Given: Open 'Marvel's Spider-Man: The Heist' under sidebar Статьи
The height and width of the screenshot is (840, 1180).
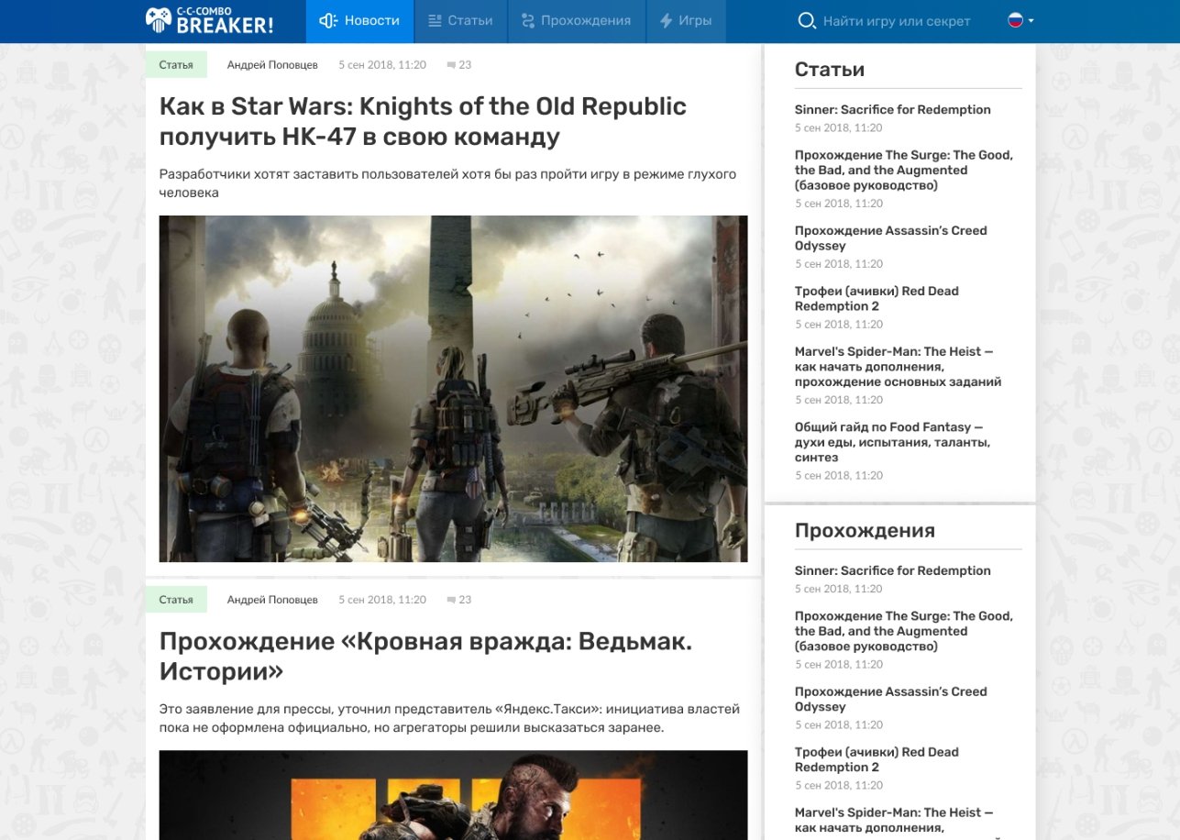Looking at the screenshot, I should (899, 367).
